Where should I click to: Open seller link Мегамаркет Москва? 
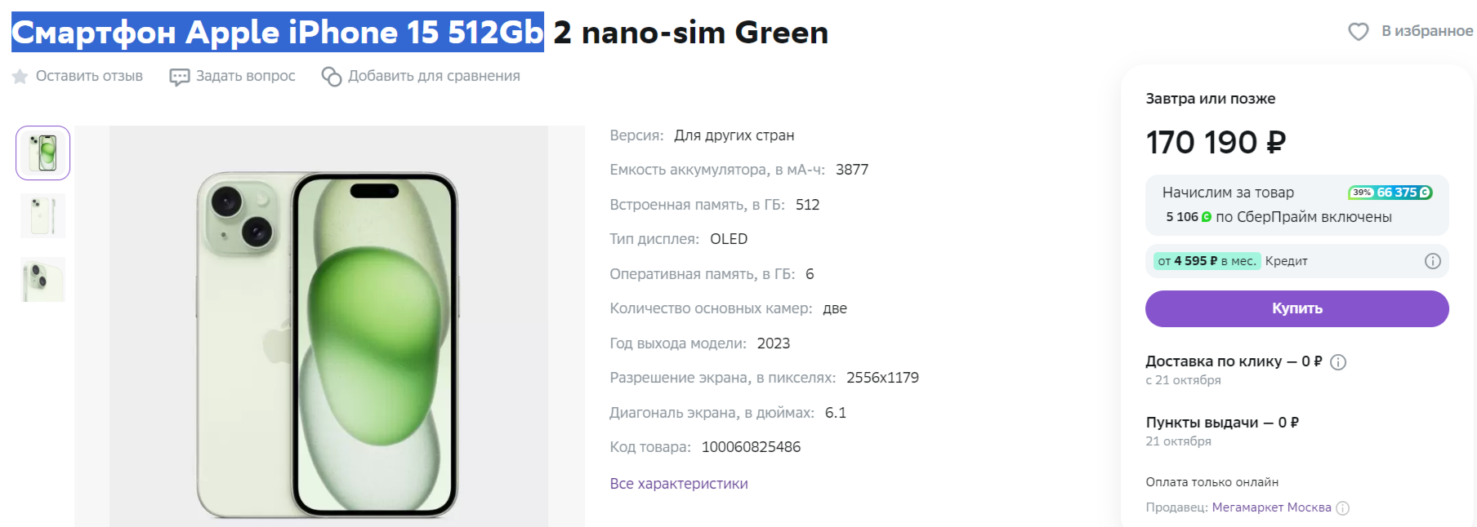coord(1271,507)
